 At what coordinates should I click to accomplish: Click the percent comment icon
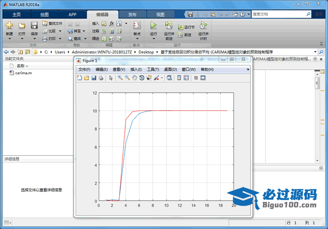104,31
